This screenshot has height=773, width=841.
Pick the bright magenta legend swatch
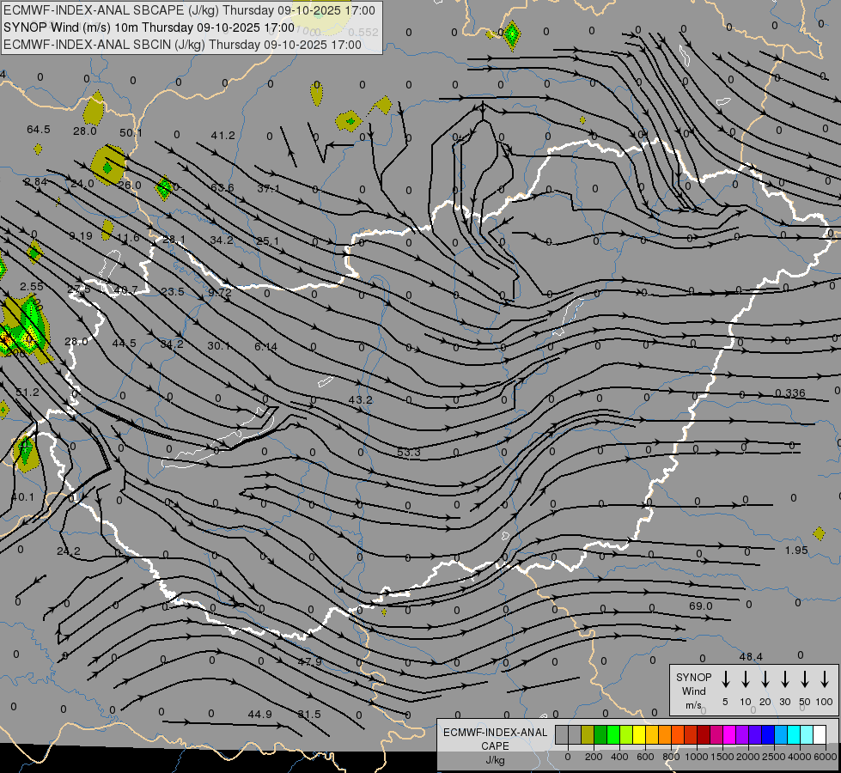(729, 735)
